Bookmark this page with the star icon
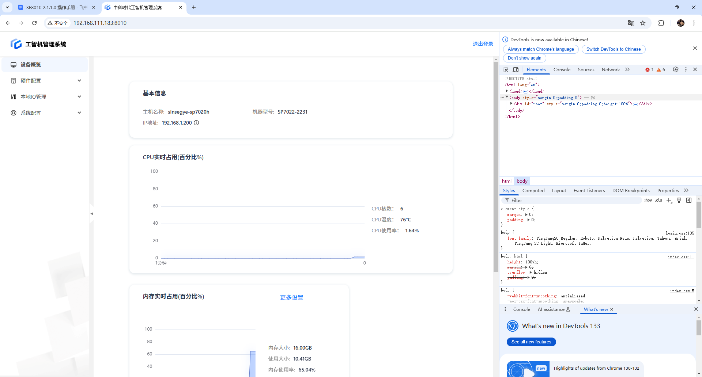Viewport: 702px width, 377px height. coord(643,23)
